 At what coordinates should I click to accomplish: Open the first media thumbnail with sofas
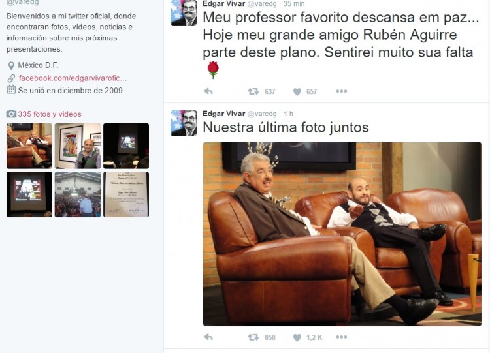tap(29, 146)
